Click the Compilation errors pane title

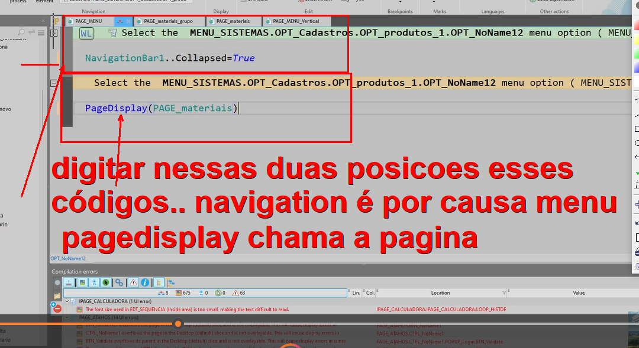click(75, 272)
